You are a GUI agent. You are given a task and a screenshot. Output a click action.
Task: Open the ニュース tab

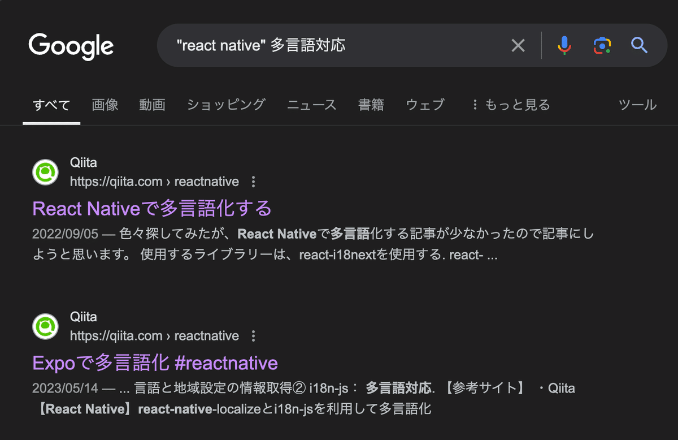pos(312,105)
